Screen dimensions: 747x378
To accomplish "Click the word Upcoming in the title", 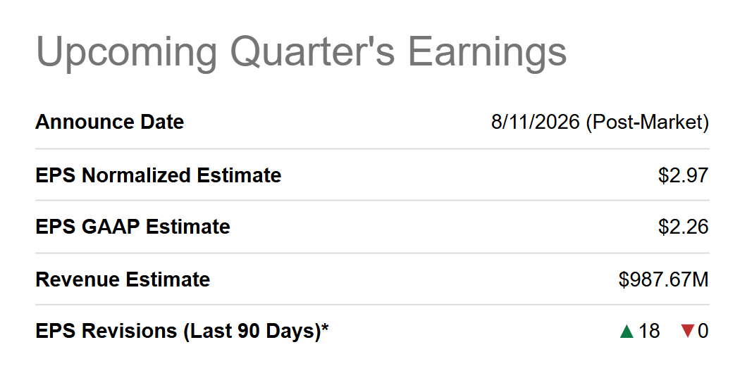I will (x=126, y=53).
